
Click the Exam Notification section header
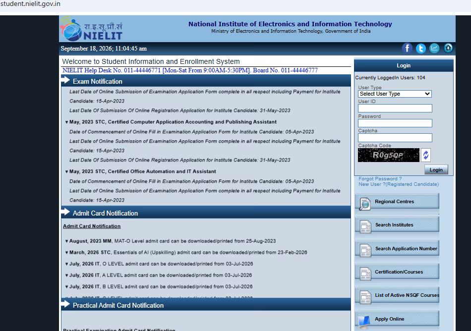[206, 81]
